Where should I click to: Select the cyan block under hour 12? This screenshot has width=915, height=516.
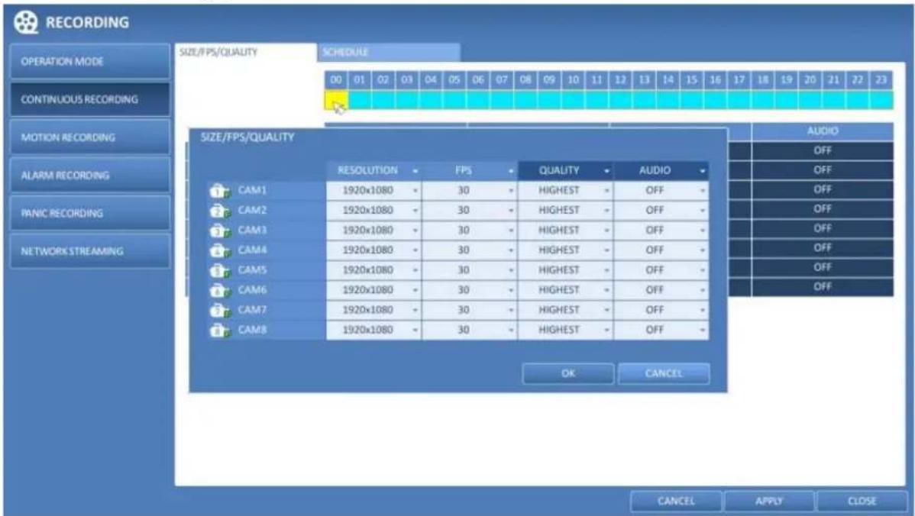621,100
